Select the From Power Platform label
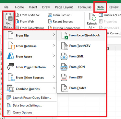Viewport: 121px width, 119px height. pos(31,67)
